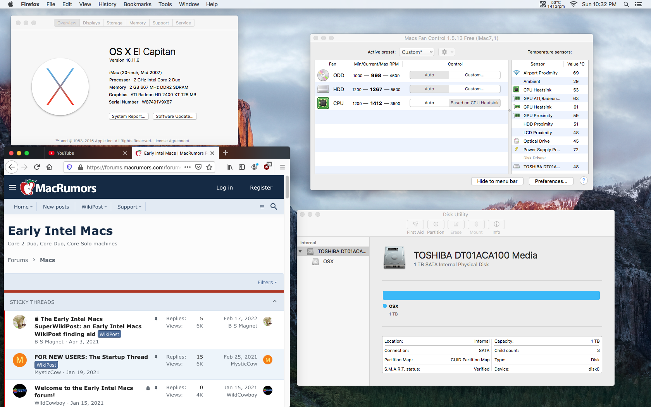Viewport: 651px width, 407px height.
Task: Switch to Memory tab in About This Mac
Action: coord(138,23)
